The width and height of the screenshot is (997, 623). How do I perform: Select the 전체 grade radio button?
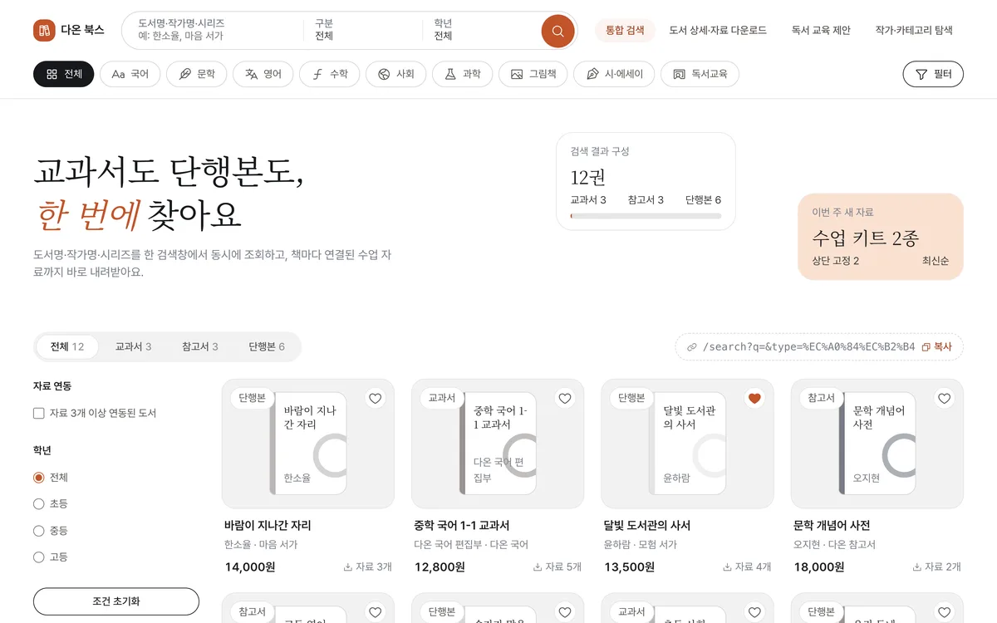pyautogui.click(x=39, y=478)
